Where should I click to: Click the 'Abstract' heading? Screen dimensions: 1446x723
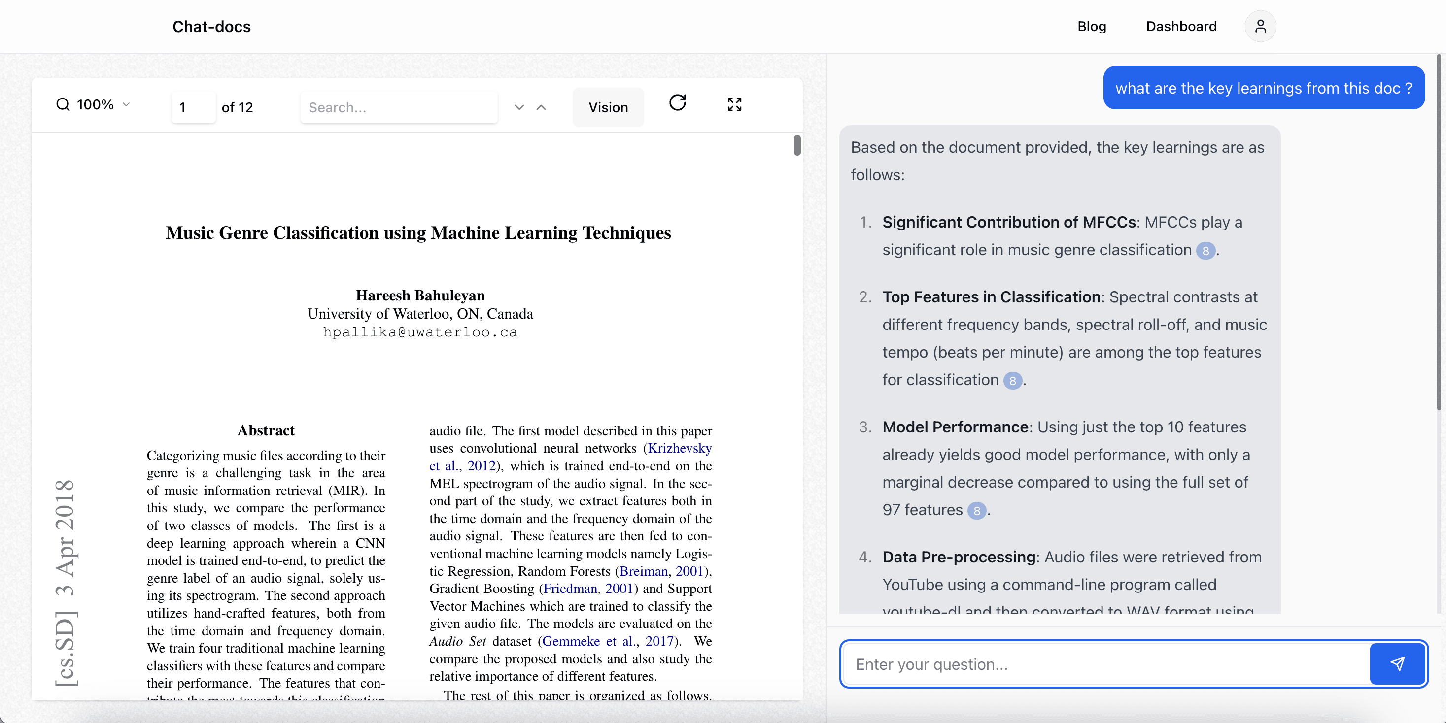[266, 430]
